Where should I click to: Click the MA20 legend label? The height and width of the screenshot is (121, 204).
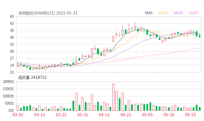[x=178, y=13]
